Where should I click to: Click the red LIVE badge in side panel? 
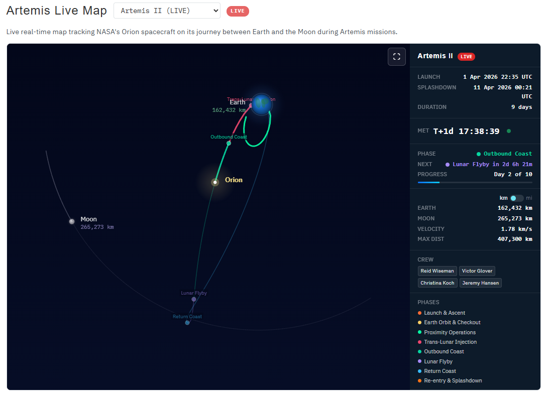tap(466, 57)
